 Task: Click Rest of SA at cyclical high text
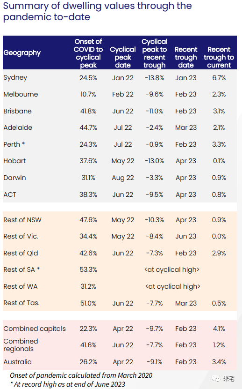pos(172,269)
